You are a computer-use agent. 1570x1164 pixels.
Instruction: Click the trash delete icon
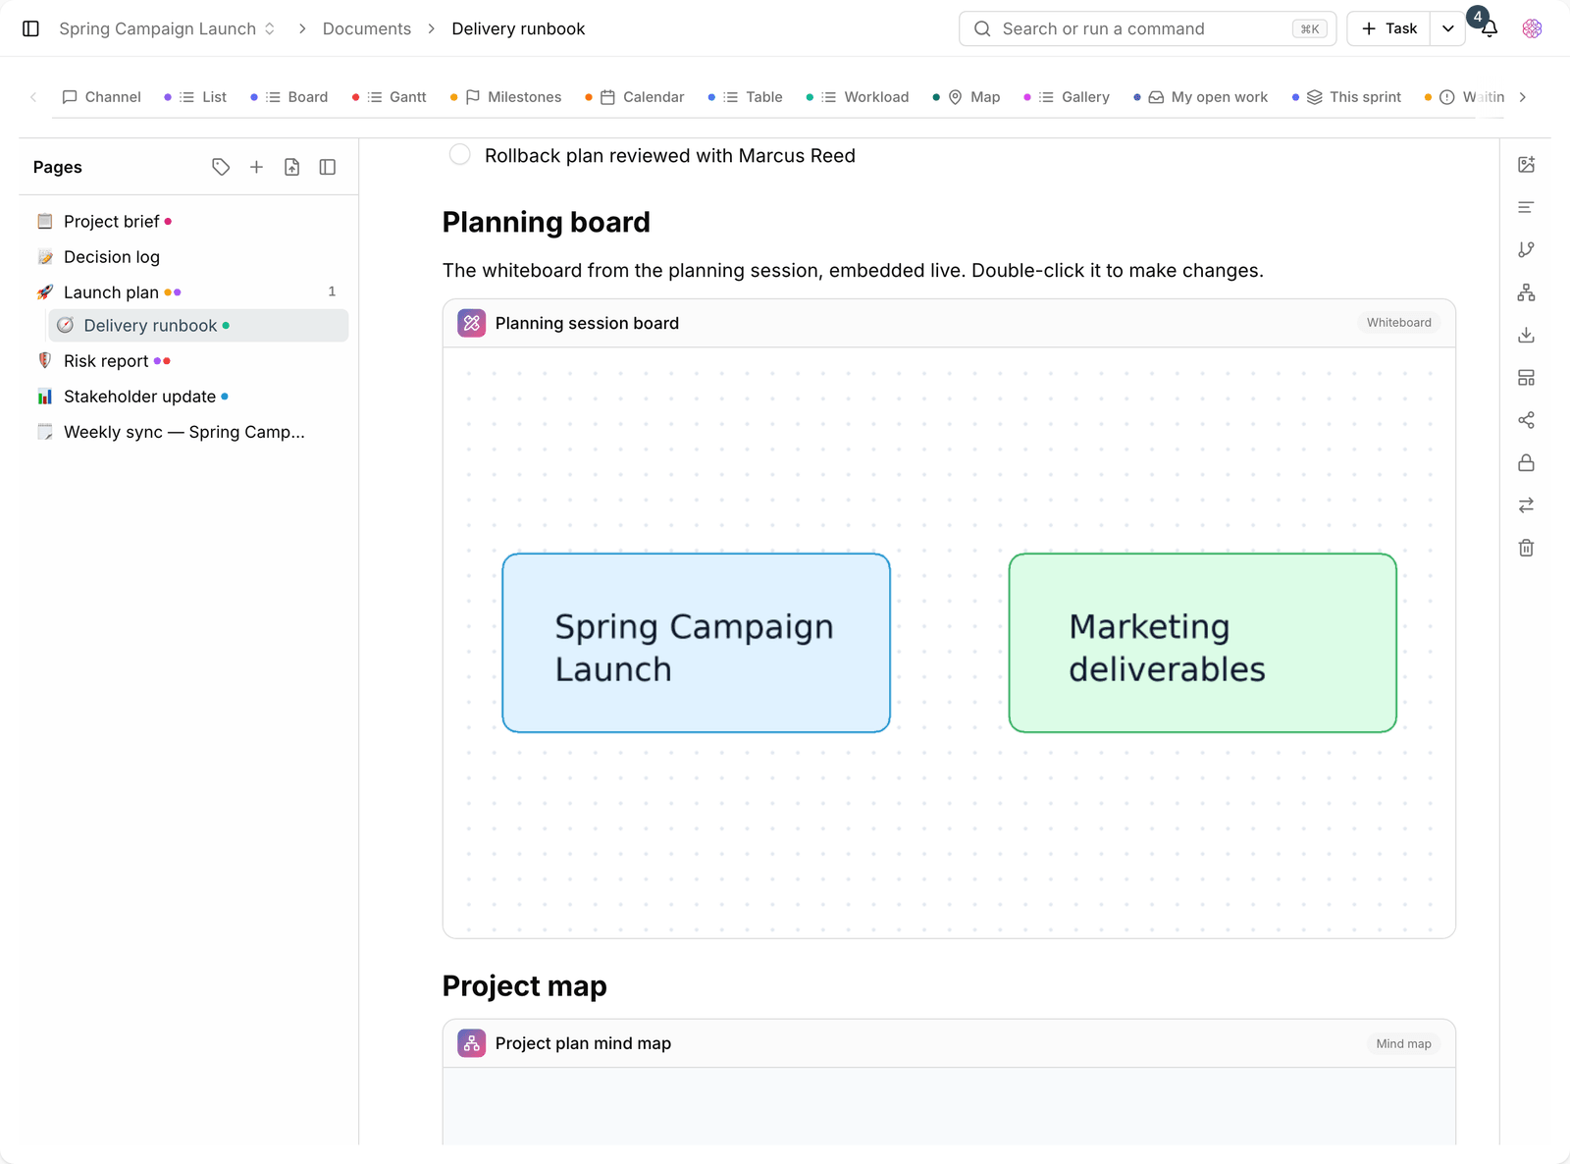pos(1526,548)
